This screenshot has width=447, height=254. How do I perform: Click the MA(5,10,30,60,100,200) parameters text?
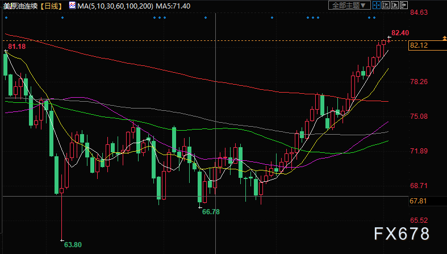[x=115, y=6]
